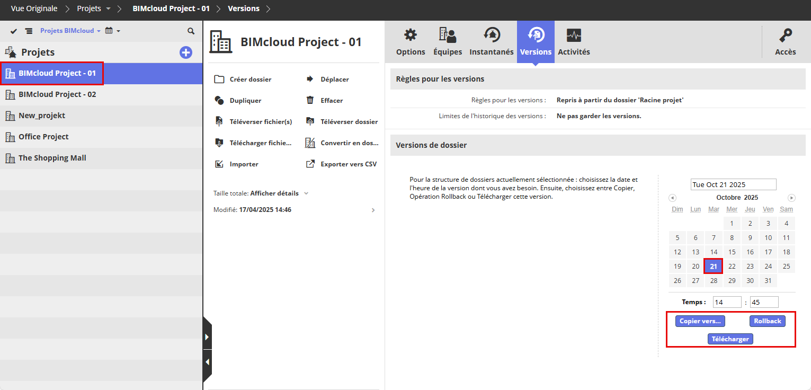Click the search magnifier icon
Viewport: 811px width, 390px height.
coord(191,31)
